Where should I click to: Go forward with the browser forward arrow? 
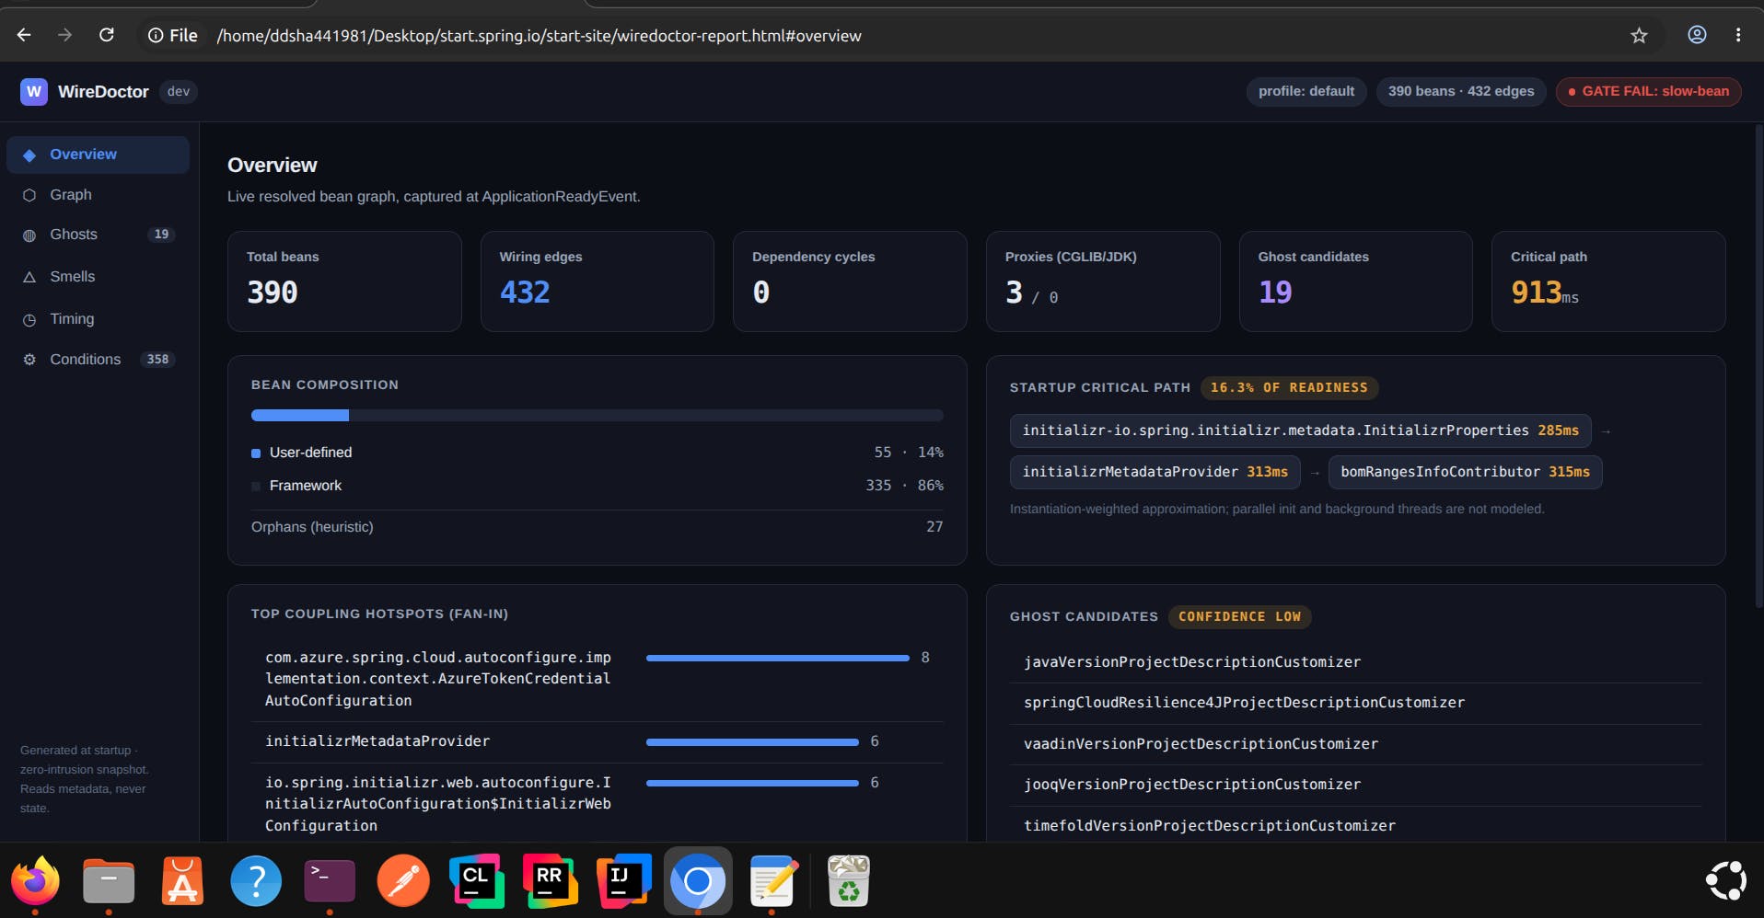(x=64, y=35)
